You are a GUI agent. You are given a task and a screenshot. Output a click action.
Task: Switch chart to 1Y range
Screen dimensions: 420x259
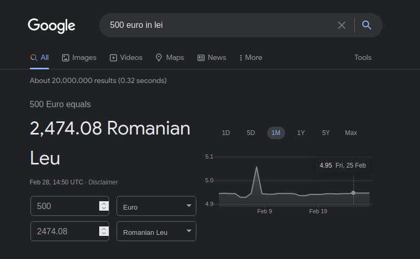(x=301, y=133)
